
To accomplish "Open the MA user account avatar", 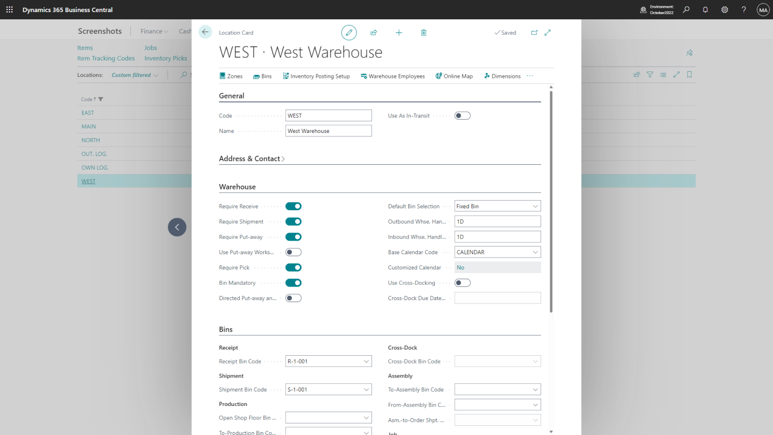I will coord(763,10).
